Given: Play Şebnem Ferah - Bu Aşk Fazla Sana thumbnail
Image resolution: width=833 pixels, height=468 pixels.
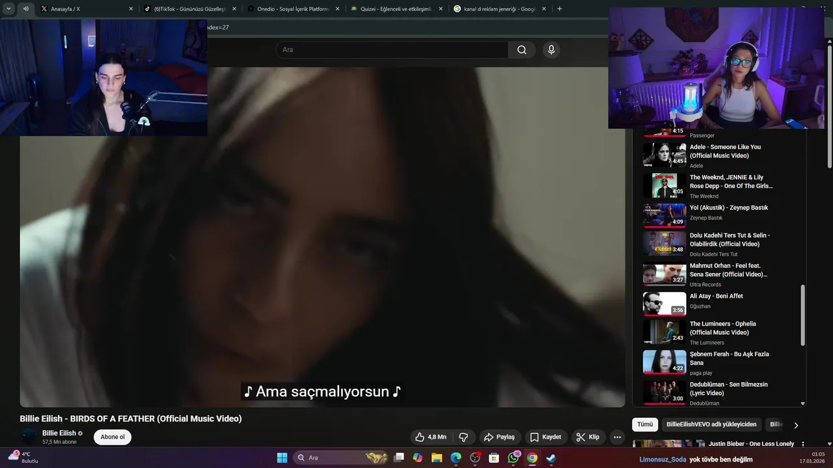Looking at the screenshot, I should pyautogui.click(x=664, y=363).
